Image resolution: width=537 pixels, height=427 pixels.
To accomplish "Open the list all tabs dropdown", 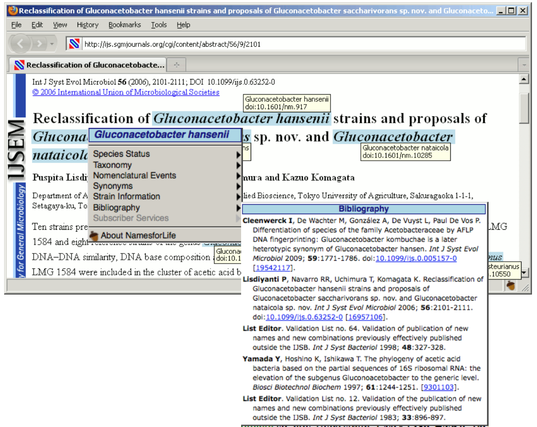I will [x=524, y=65].
